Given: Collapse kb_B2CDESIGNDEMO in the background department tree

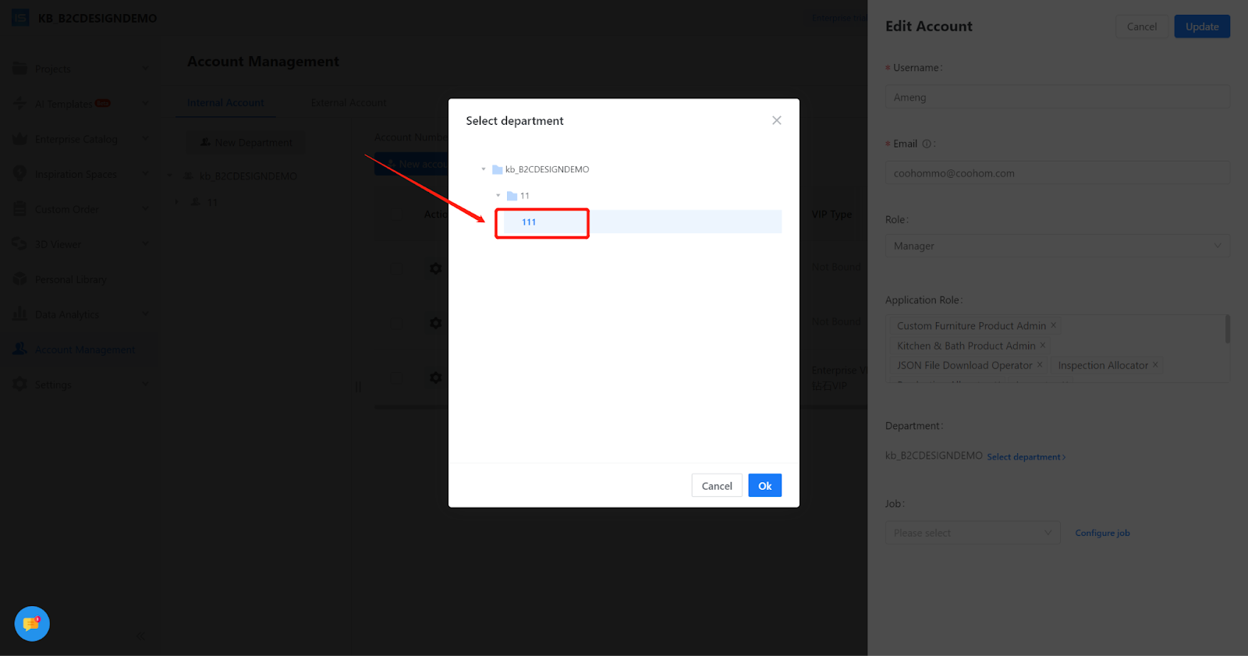Looking at the screenshot, I should [x=171, y=176].
